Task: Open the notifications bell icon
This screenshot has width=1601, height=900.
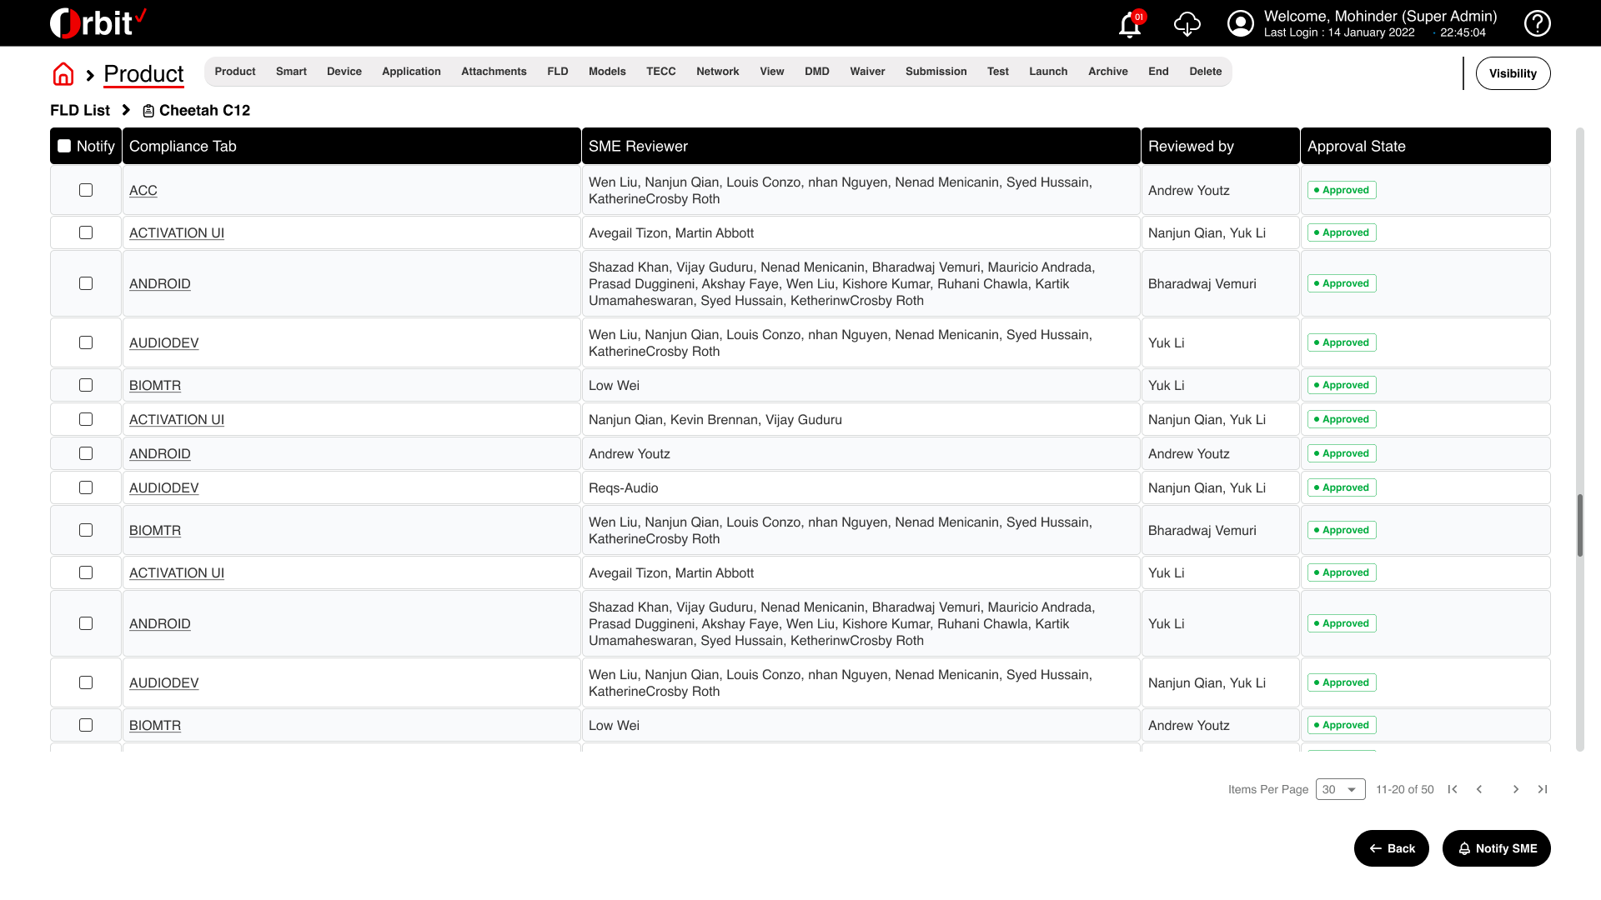Action: pyautogui.click(x=1130, y=24)
